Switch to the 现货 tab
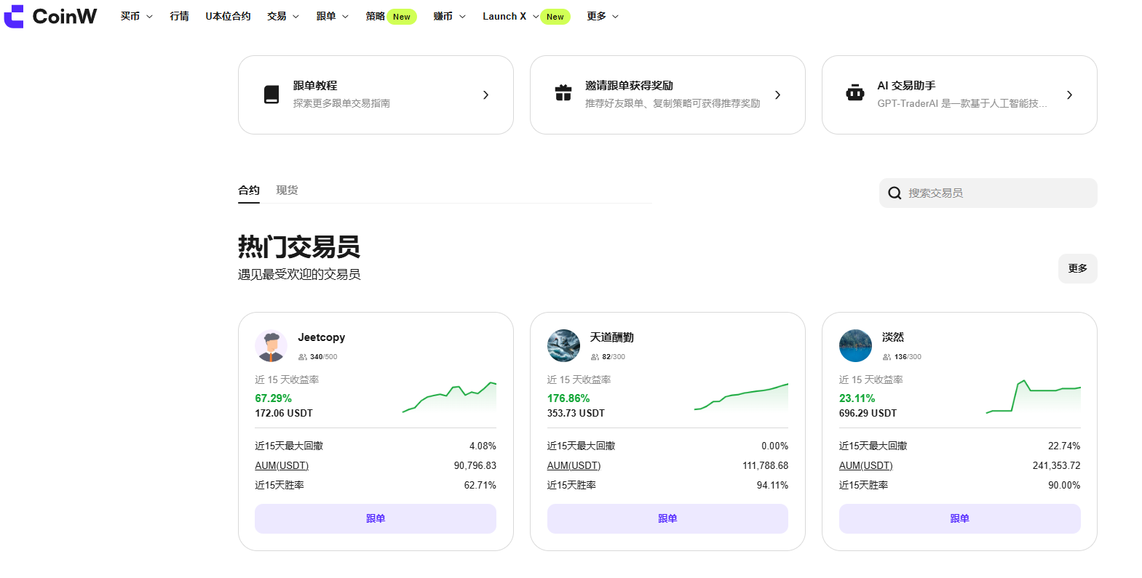The image size is (1142, 578). [287, 190]
